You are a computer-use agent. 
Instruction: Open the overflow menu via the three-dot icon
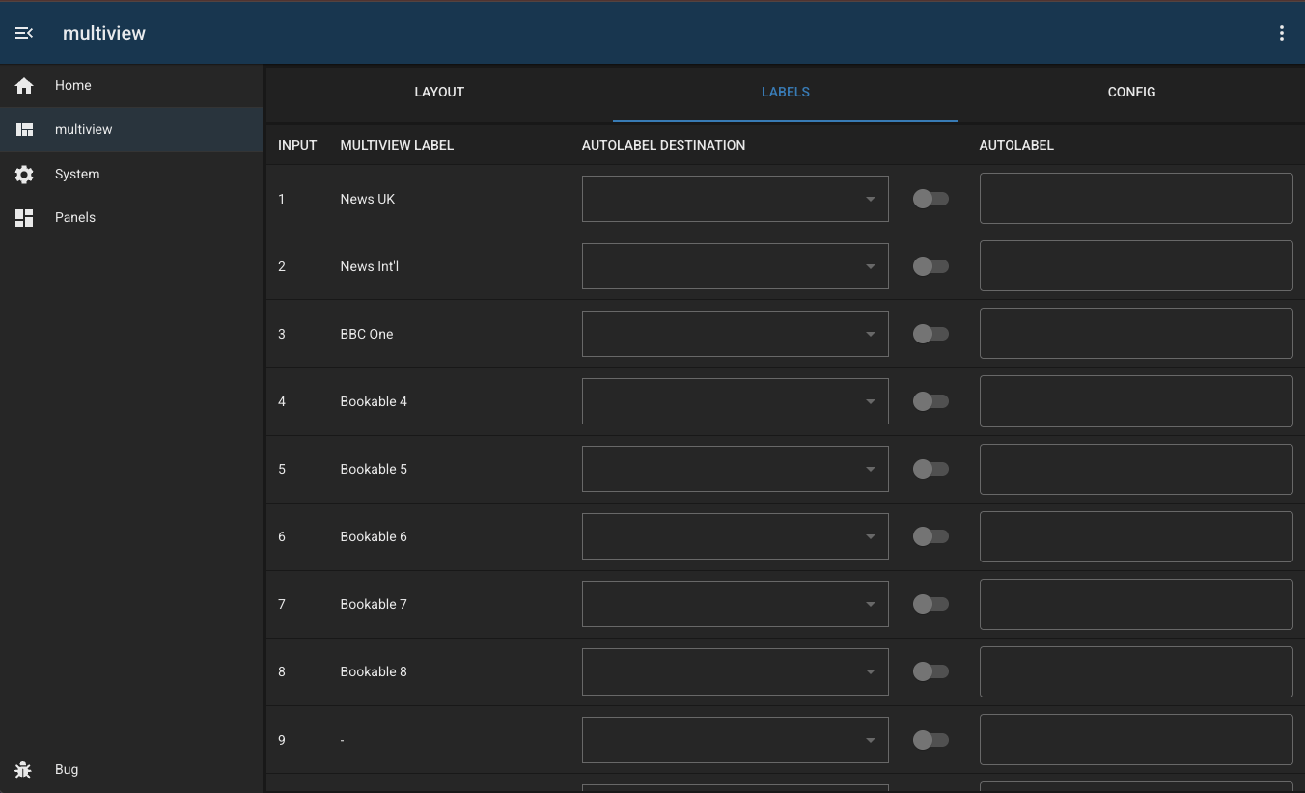click(x=1282, y=32)
